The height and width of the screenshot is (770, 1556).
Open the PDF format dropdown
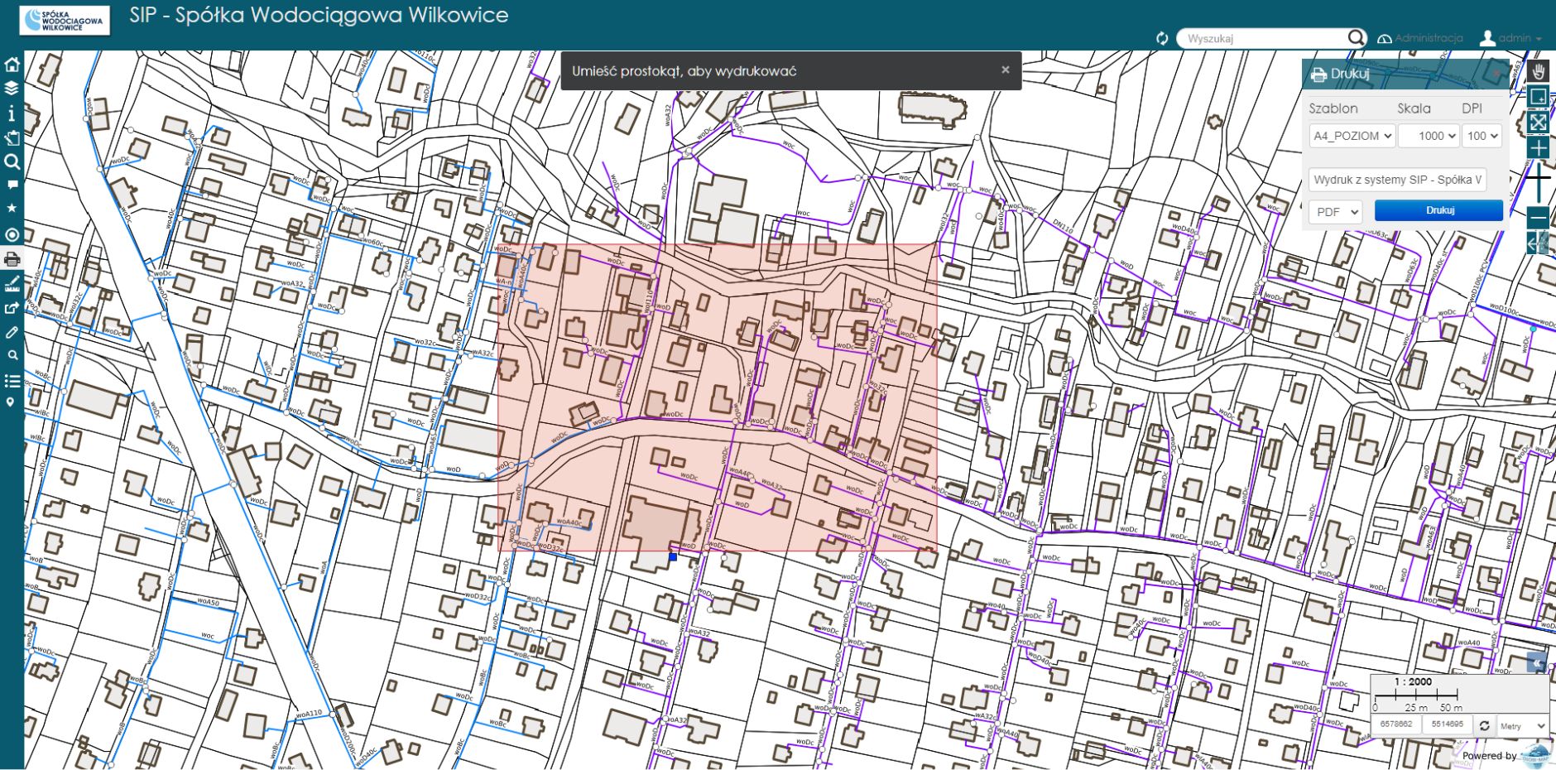(x=1335, y=212)
